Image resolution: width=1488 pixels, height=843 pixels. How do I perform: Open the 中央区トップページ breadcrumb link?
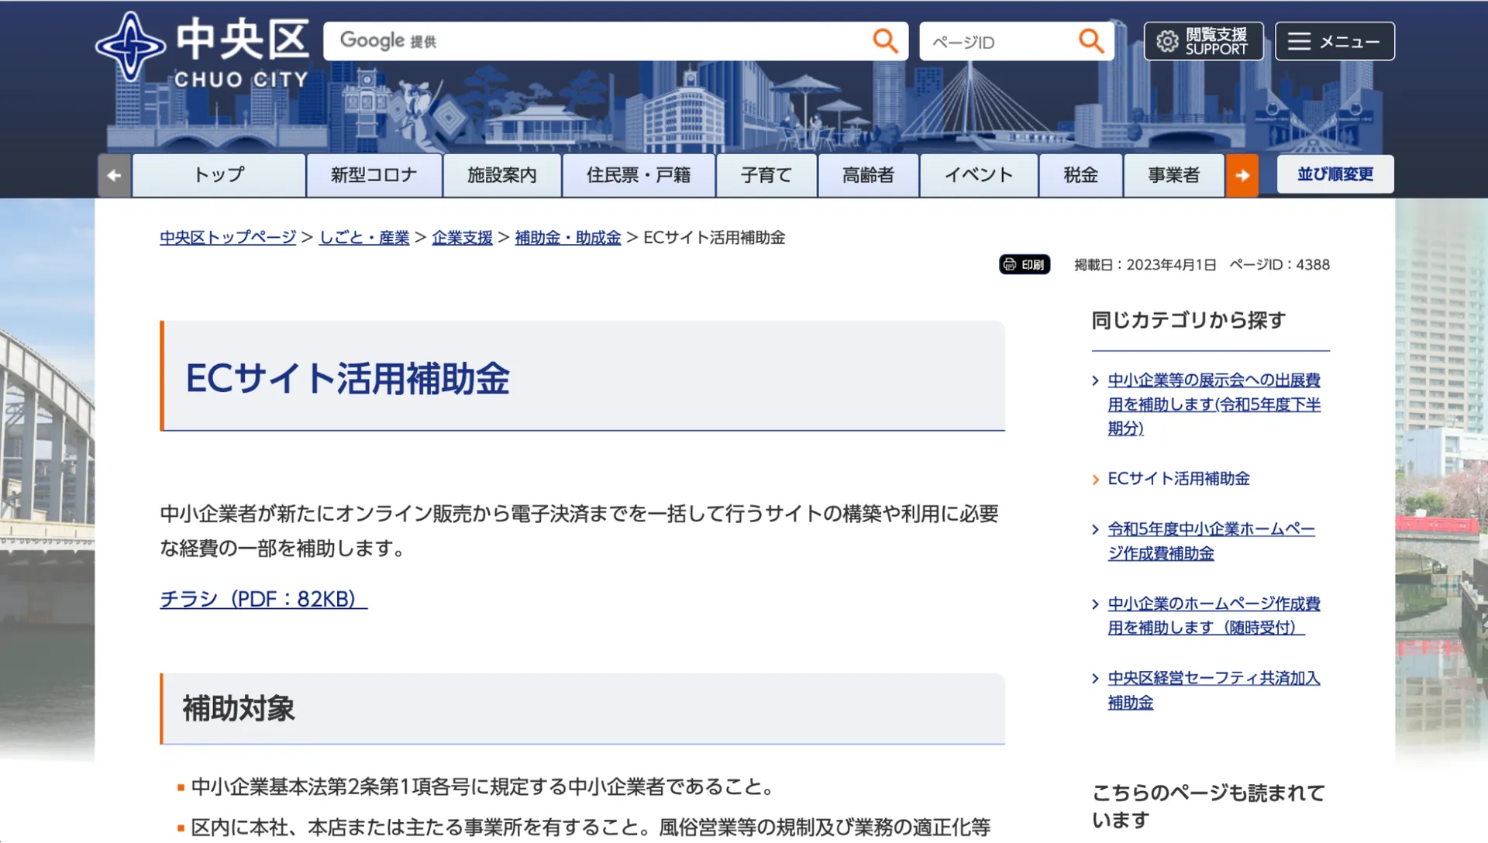[x=228, y=238]
